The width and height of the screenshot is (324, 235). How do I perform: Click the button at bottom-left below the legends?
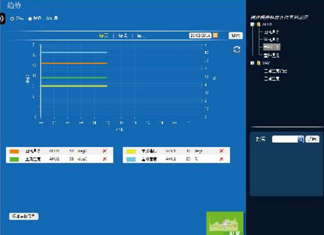tap(24, 216)
